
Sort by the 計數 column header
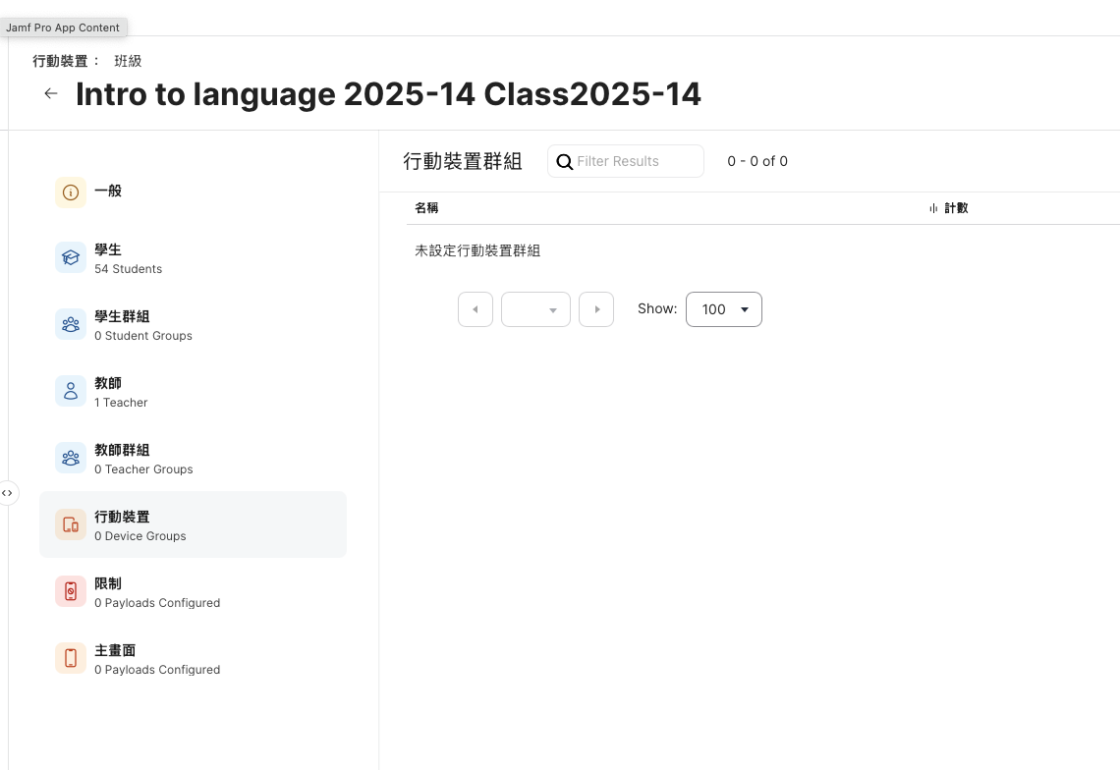[955, 208]
